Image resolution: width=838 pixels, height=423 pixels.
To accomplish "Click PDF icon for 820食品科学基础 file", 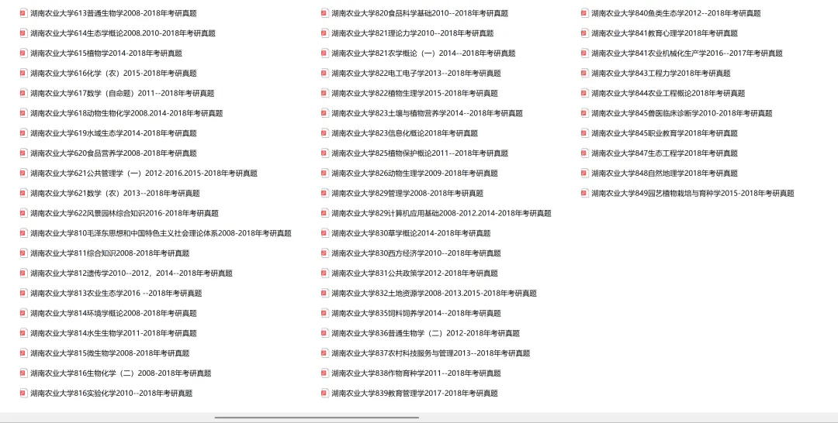I will [324, 13].
